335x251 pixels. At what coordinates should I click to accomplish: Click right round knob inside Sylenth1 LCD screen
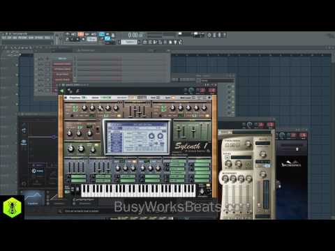pos(160,136)
